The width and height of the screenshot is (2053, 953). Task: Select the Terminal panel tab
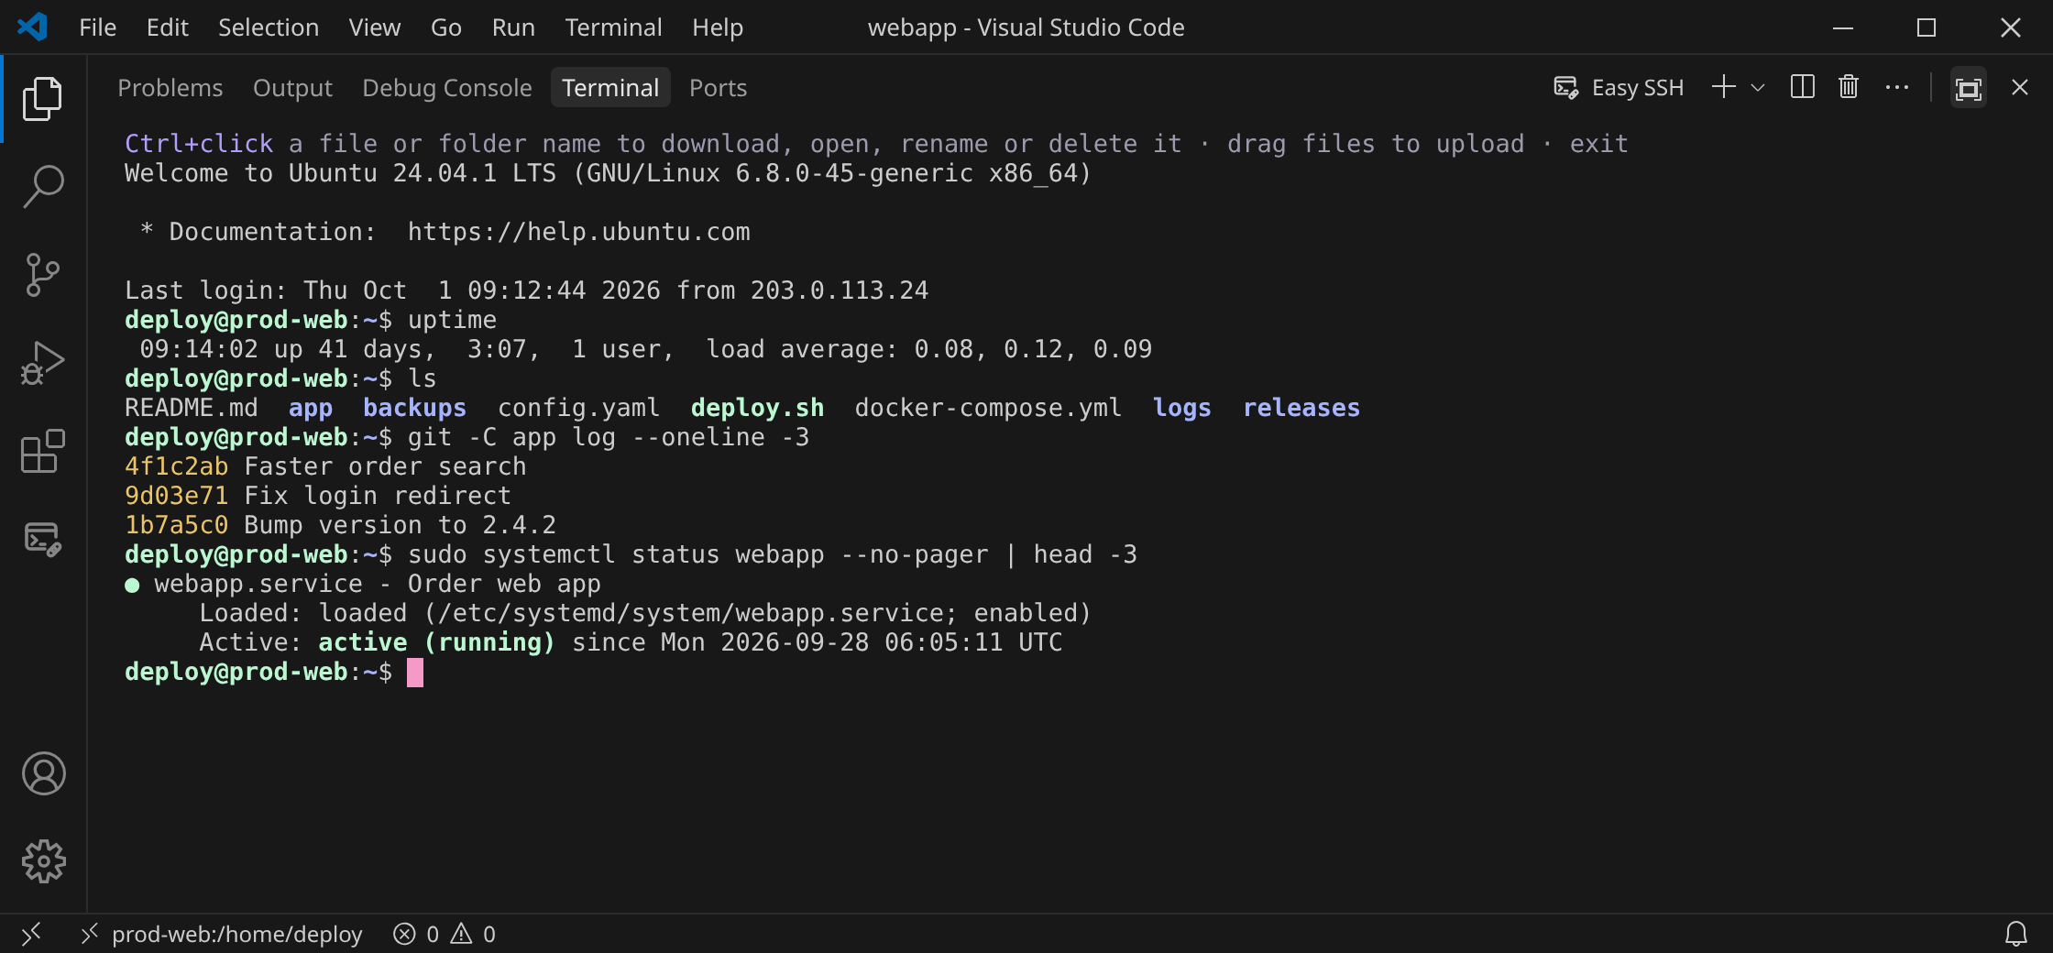click(610, 88)
